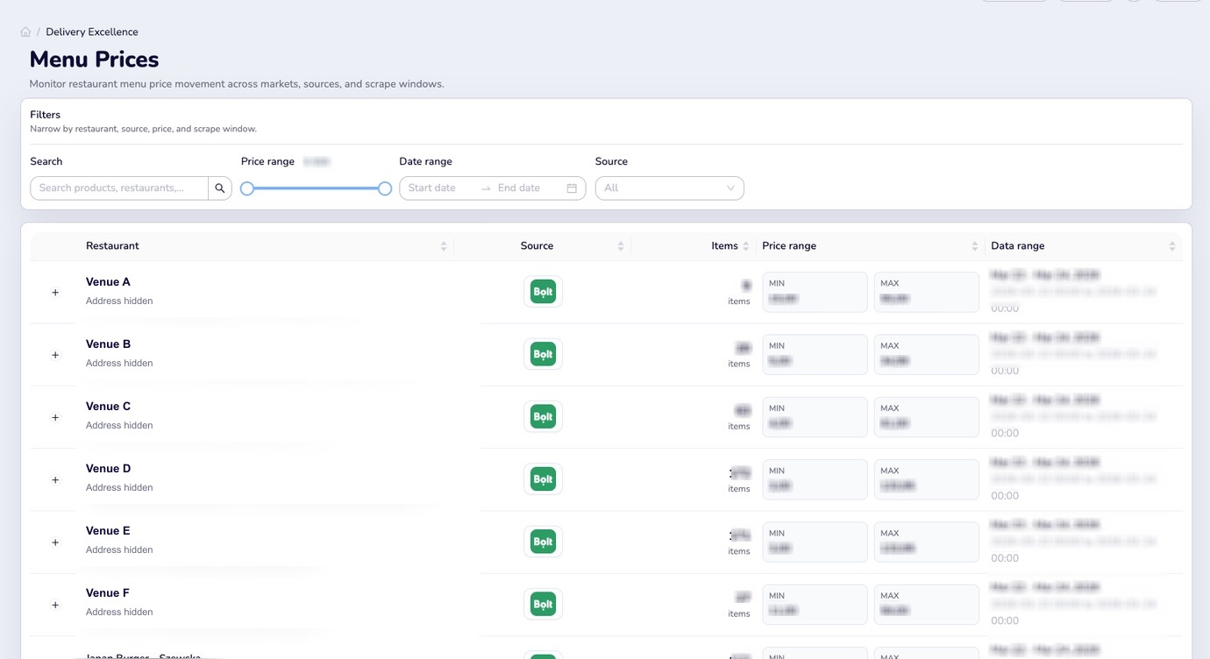Click the MIN price box for Venue A
Image resolution: width=1210 pixels, height=659 pixels.
point(815,292)
